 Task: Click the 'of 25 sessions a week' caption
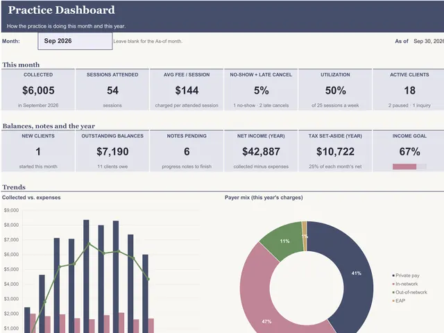point(335,105)
